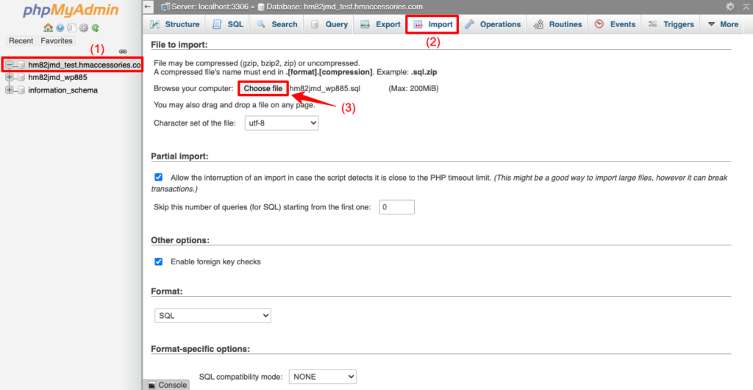Open the Structure tab
Screen dimensions: 753x390
[x=175, y=24]
